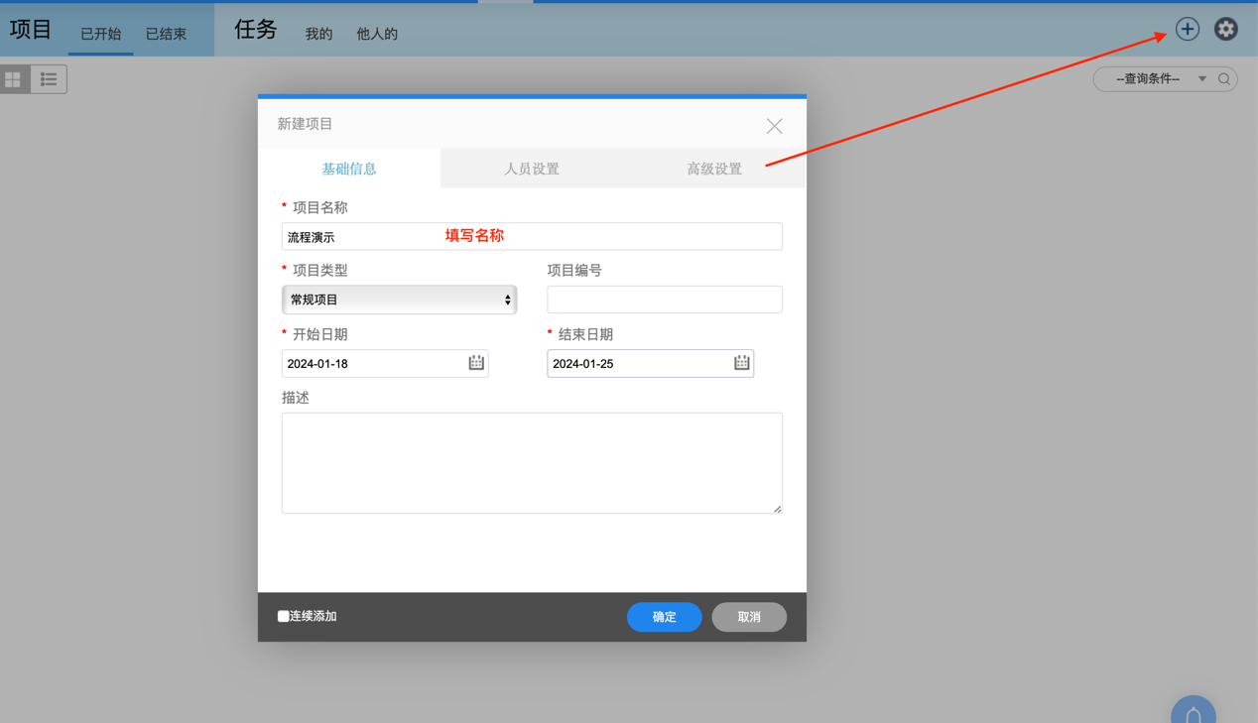Close the 新建项目 dialog
The image size is (1258, 723).
pos(774,125)
